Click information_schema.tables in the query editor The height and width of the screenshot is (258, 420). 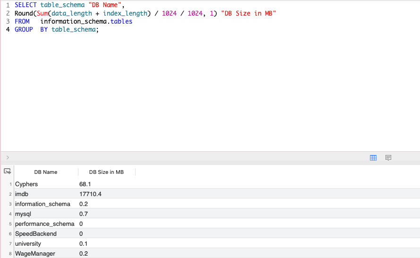pos(86,21)
